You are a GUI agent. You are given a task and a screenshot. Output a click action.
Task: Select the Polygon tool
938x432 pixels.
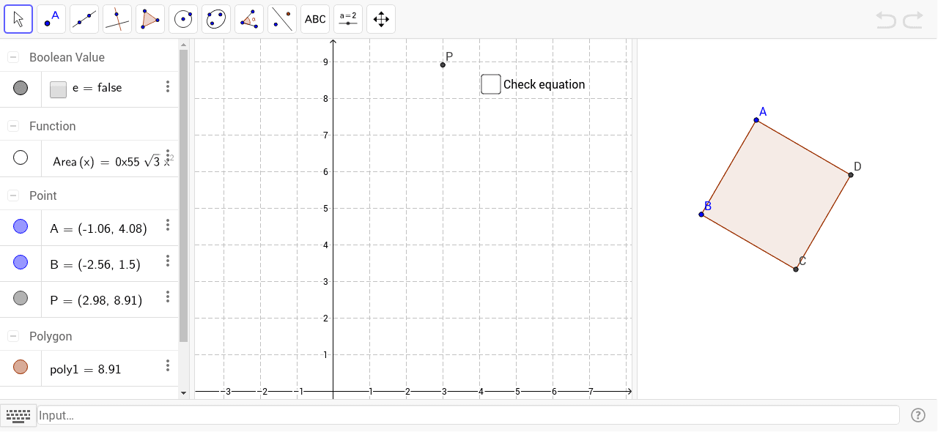click(150, 19)
